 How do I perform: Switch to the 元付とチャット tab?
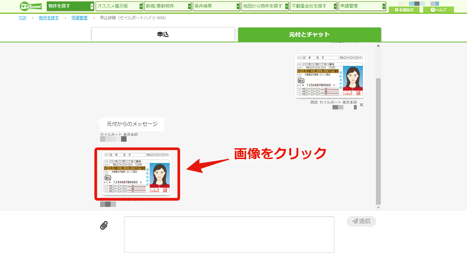click(x=310, y=35)
